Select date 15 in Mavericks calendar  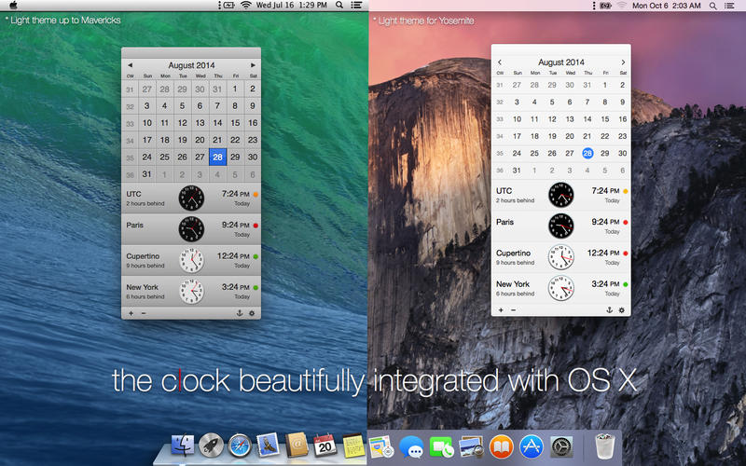pos(235,123)
